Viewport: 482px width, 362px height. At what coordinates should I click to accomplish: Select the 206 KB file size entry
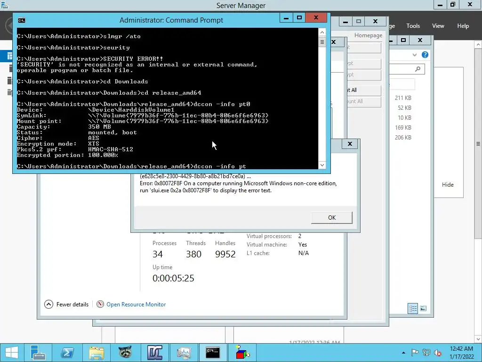403,137
